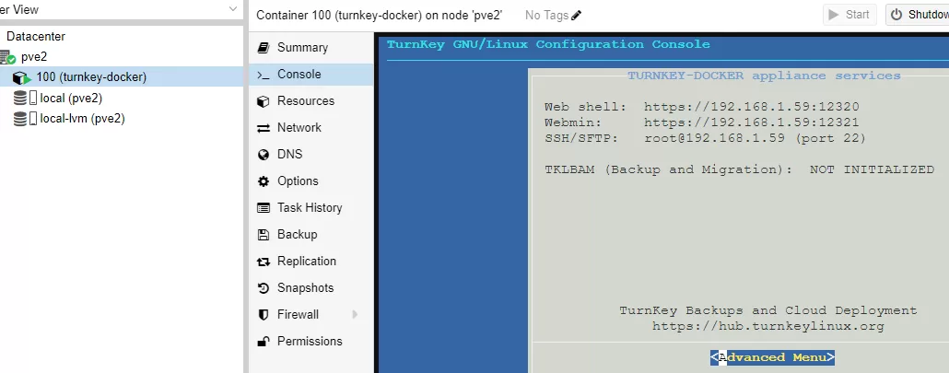
Task: Open the Options section
Action: click(311, 181)
